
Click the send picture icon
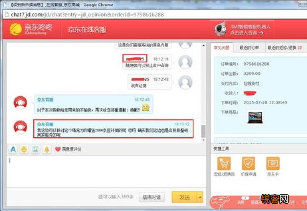[35, 149]
